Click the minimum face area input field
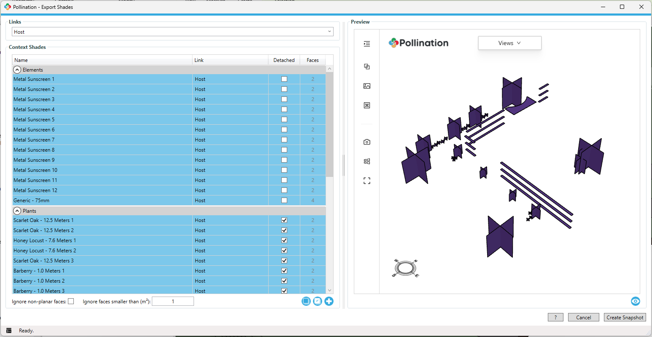The image size is (652, 337). point(173,301)
